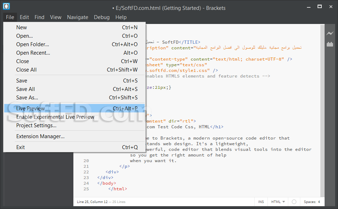This screenshot has width=338, height=209.
Task: Click the type="text/css" attribute
Action: coord(186,65)
